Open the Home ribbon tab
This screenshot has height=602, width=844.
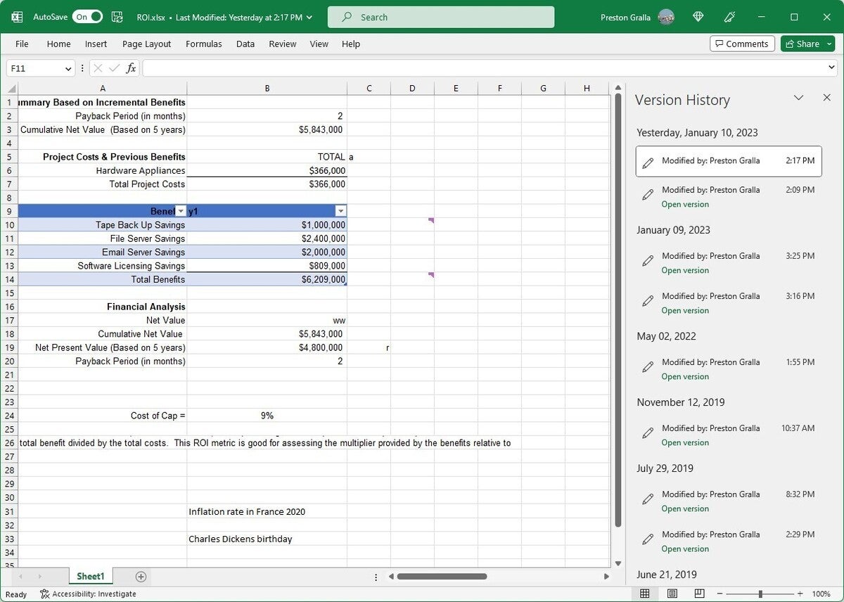pos(58,44)
